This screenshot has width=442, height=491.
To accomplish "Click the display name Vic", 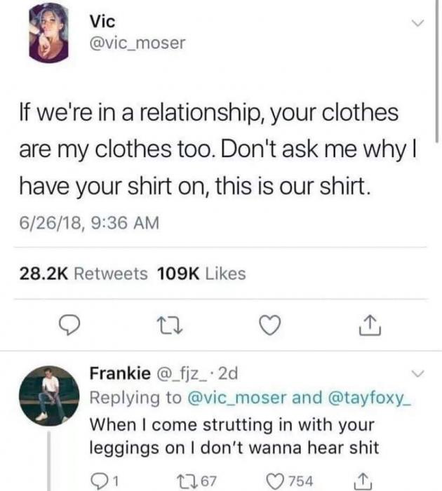I will [x=103, y=20].
